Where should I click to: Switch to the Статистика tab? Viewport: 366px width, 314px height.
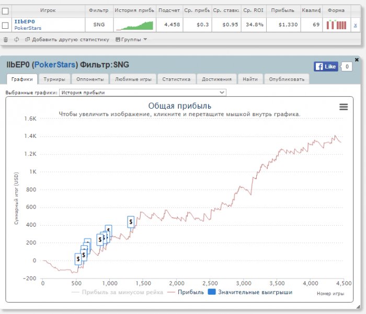(x=176, y=79)
